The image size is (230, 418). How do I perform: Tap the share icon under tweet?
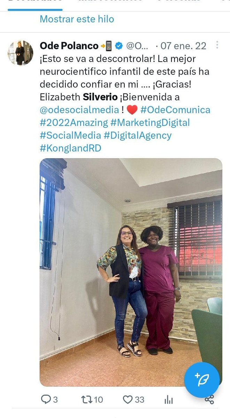[x=209, y=399]
